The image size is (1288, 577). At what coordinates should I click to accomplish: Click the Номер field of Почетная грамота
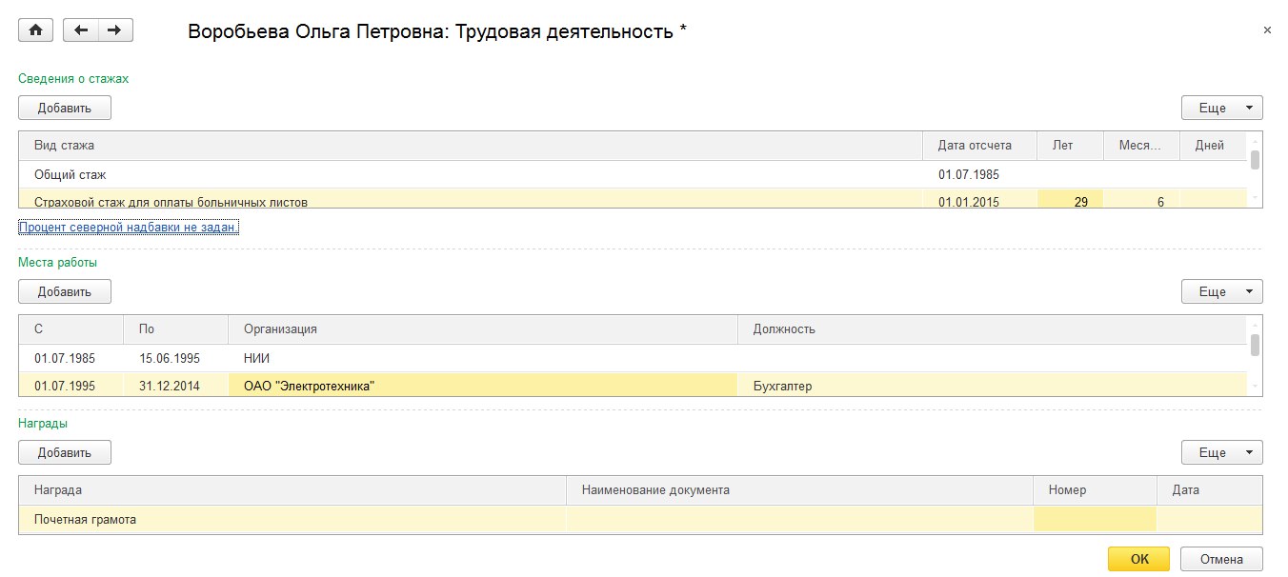1095,520
